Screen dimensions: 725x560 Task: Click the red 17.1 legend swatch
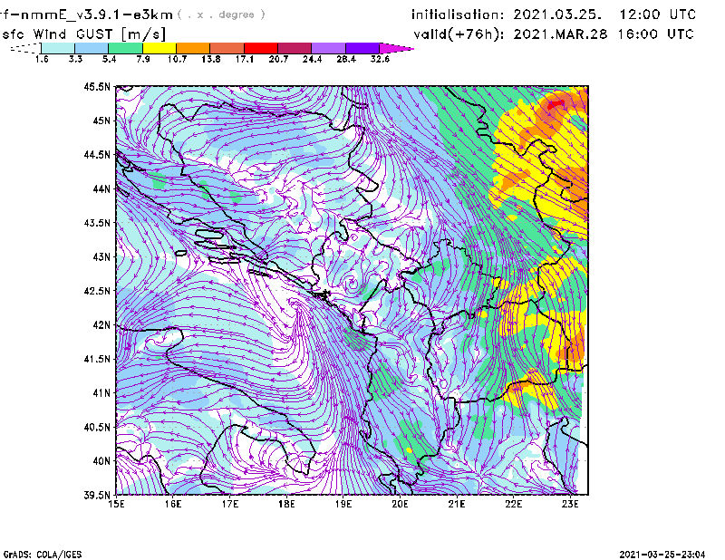pyautogui.click(x=261, y=48)
